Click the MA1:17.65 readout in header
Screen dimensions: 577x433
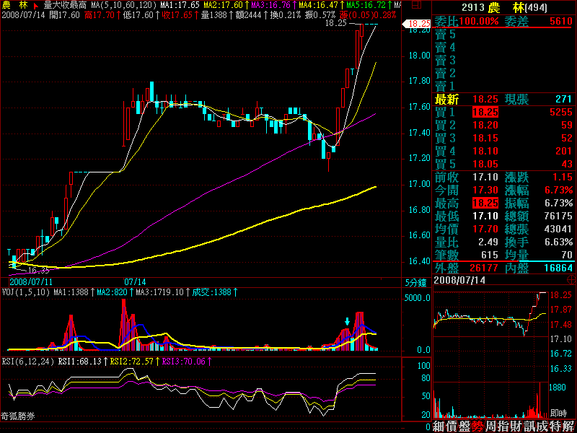tap(180, 6)
